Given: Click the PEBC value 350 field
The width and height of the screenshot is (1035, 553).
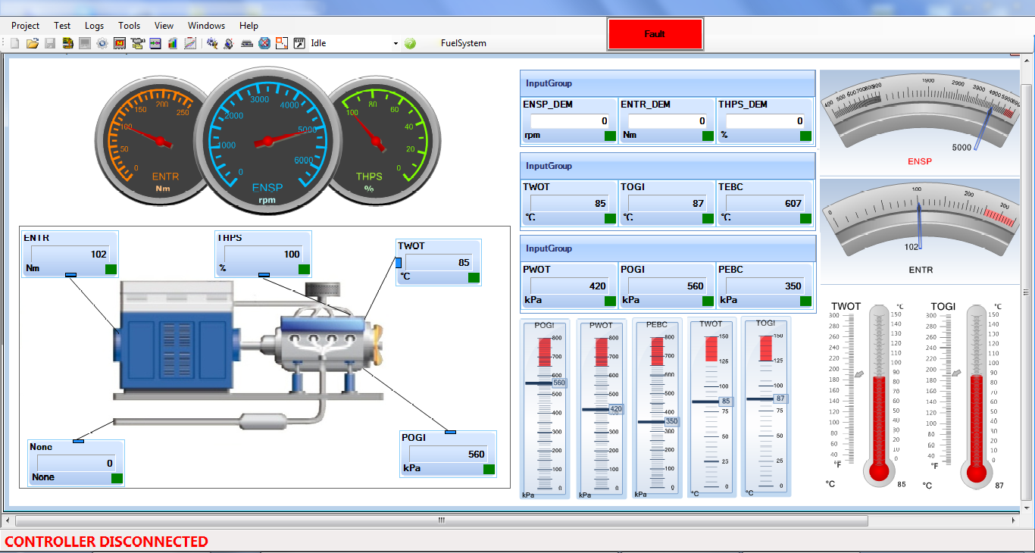Looking at the screenshot, I should point(765,286).
